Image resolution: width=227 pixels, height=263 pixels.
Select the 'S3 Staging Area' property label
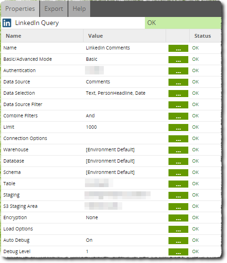click(x=20, y=206)
